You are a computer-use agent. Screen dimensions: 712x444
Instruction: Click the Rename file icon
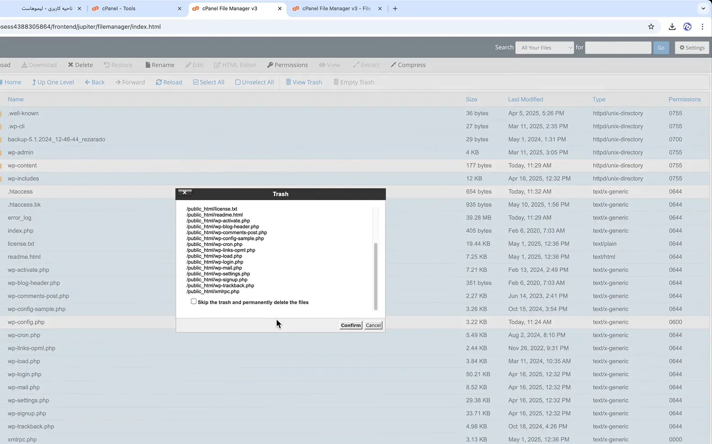click(148, 65)
